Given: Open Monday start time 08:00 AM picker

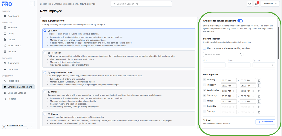Looking at the screenshot, I should pyautogui.click(x=228, y=80).
